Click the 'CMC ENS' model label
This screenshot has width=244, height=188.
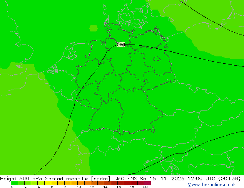(125, 179)
